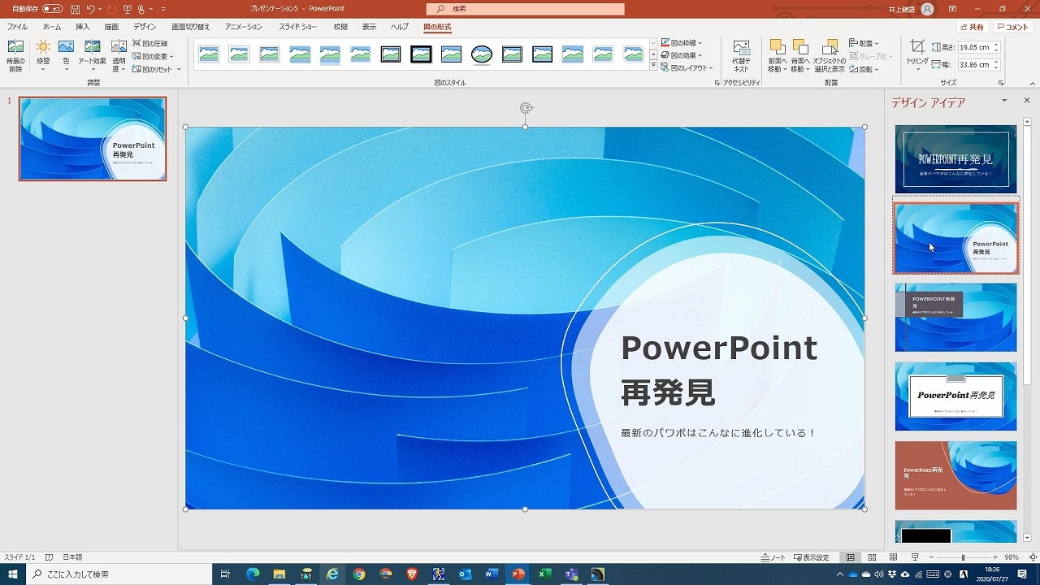Open 図の枠線 picture border dropdown

coord(681,43)
